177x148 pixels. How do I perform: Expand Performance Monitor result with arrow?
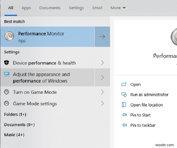point(102,37)
